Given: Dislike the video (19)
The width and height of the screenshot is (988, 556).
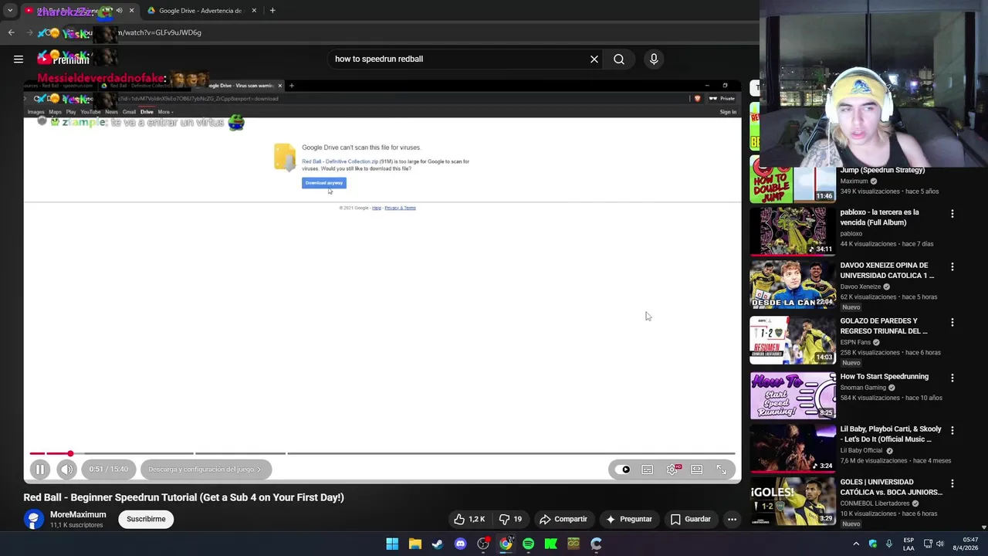Looking at the screenshot, I should (511, 519).
